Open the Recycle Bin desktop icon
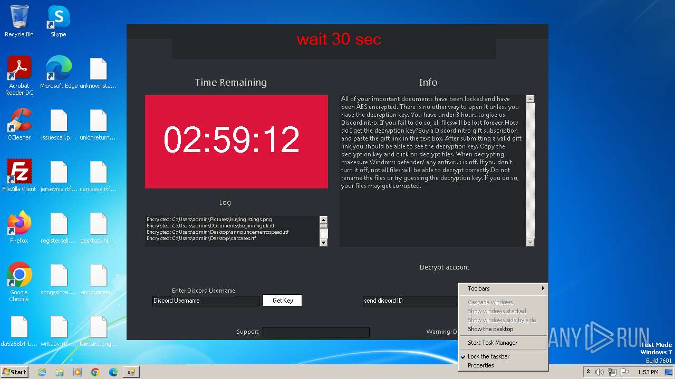This screenshot has height=379, width=675. coord(19,21)
